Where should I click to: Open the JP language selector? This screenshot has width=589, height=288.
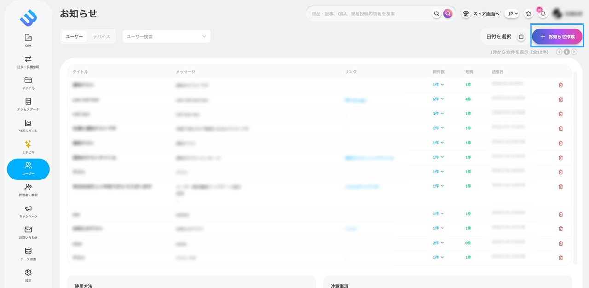[512, 14]
